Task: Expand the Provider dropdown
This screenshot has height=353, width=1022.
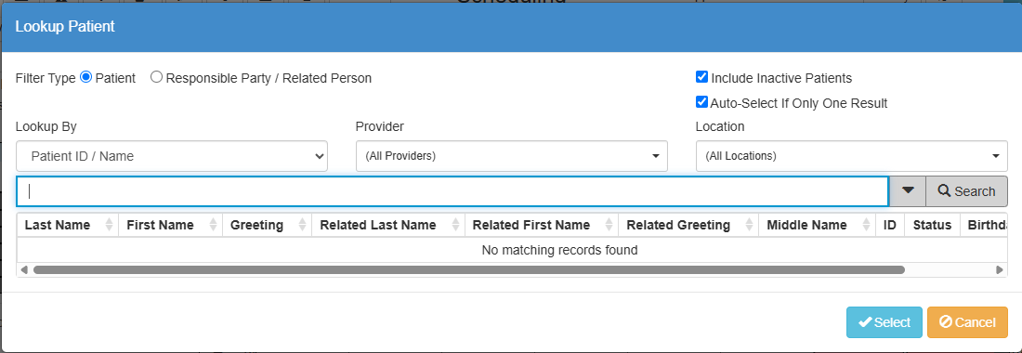Action: [x=512, y=156]
